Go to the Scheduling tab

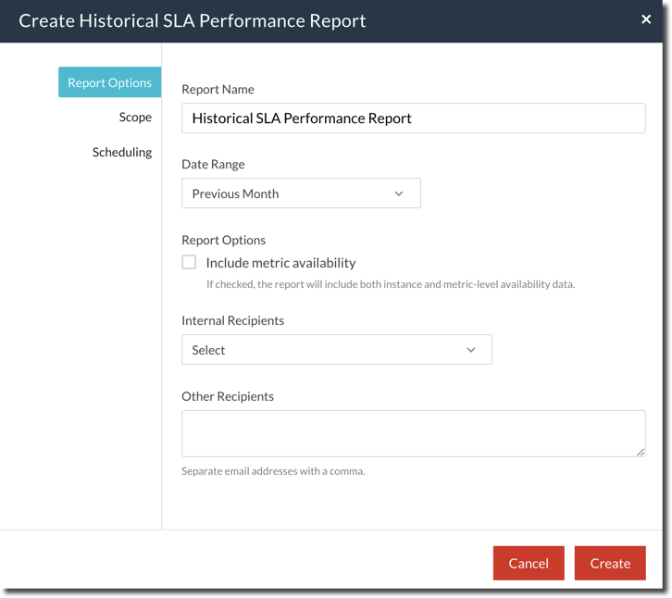[x=122, y=152]
